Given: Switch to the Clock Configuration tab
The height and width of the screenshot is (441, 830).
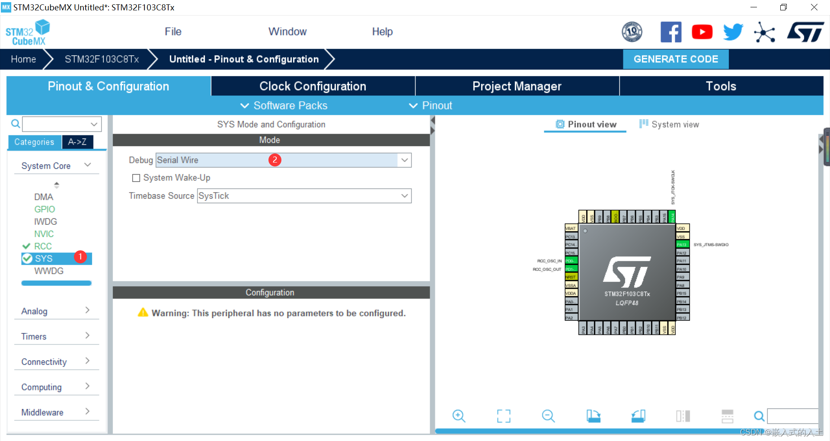Looking at the screenshot, I should click(312, 86).
